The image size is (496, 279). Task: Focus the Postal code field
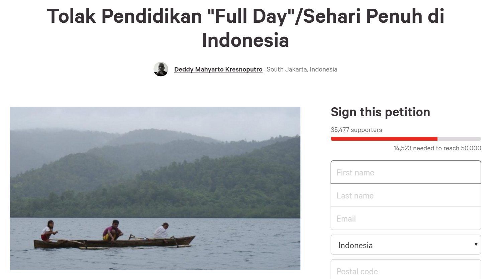tap(406, 271)
